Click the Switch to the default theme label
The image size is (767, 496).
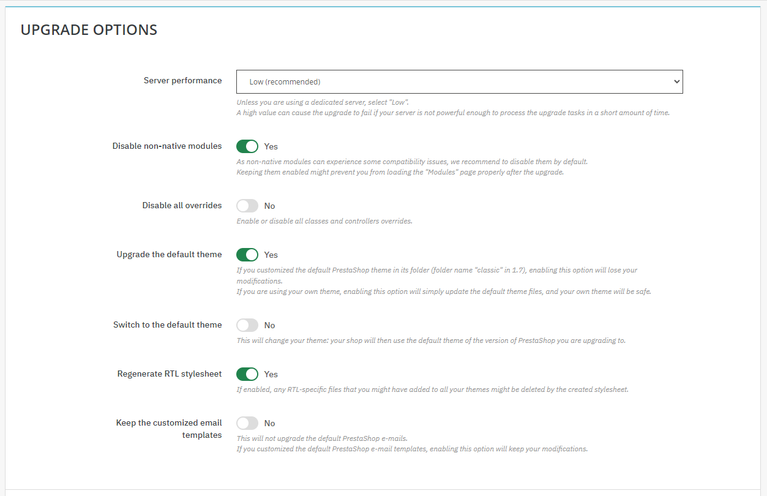point(168,325)
